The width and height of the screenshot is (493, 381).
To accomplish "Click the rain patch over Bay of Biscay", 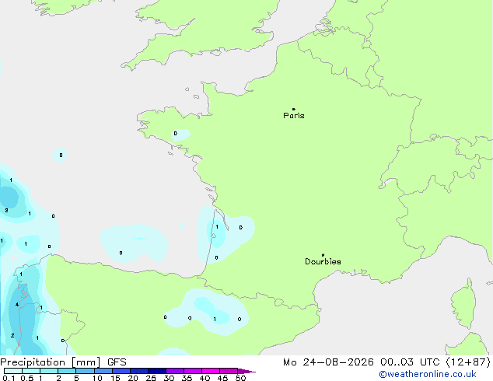I will click(134, 243).
